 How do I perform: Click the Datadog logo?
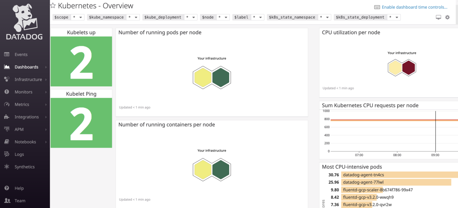click(x=24, y=23)
